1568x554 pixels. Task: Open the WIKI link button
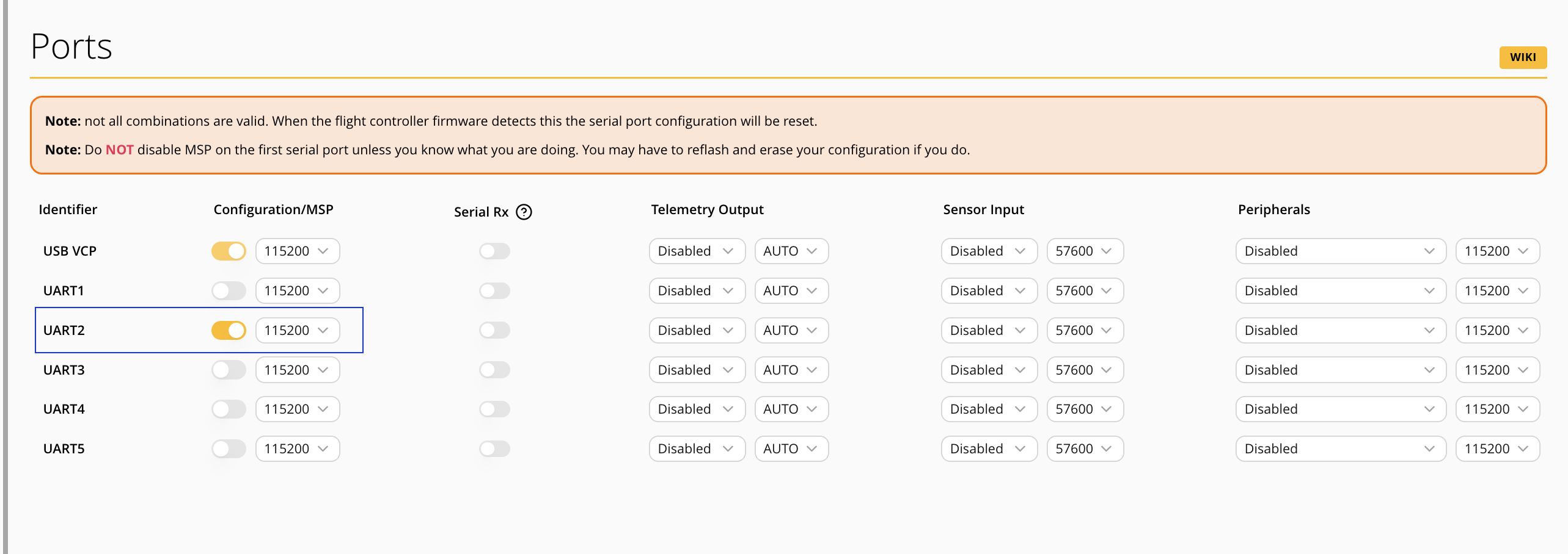(1522, 57)
